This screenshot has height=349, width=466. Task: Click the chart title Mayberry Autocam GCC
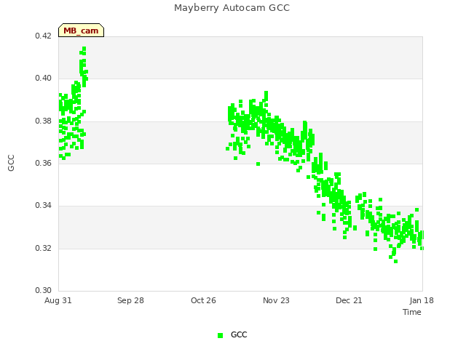[x=232, y=8]
